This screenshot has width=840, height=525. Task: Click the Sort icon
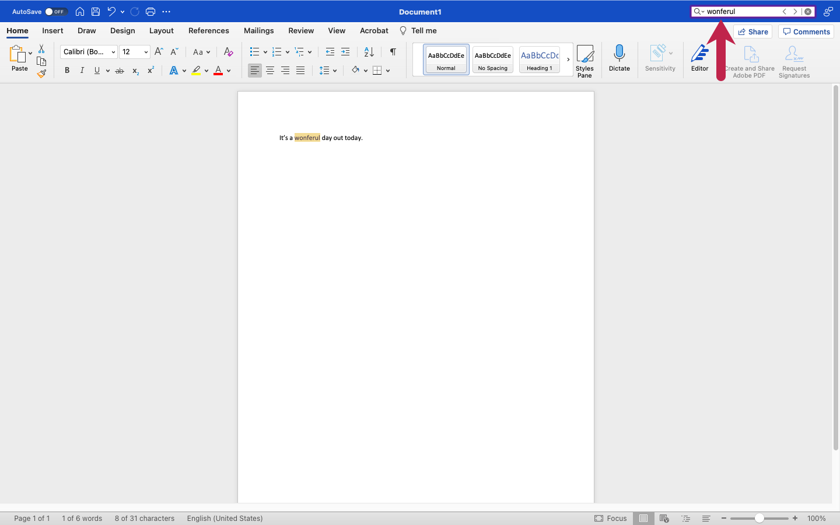368,52
